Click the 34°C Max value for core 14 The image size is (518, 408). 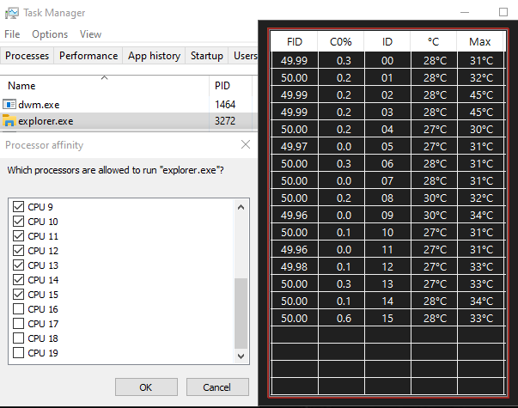click(481, 301)
